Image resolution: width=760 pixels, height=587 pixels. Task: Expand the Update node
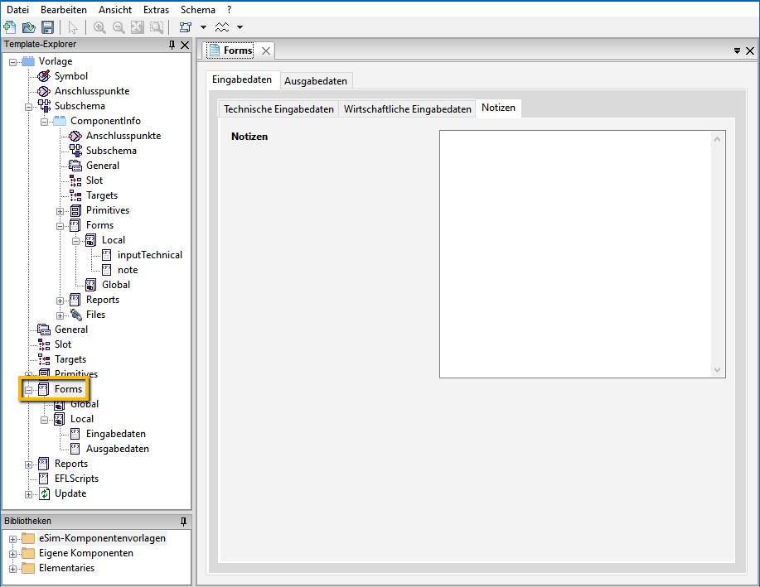coord(29,494)
